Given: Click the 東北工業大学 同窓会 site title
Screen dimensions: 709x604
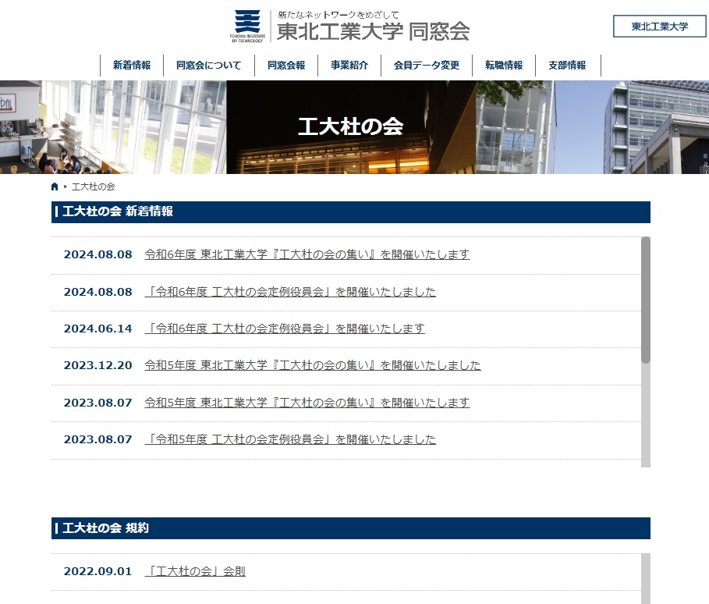Looking at the screenshot, I should coord(373,31).
